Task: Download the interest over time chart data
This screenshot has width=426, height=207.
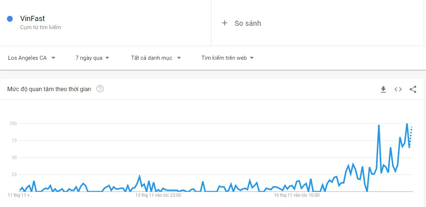Action: click(383, 89)
